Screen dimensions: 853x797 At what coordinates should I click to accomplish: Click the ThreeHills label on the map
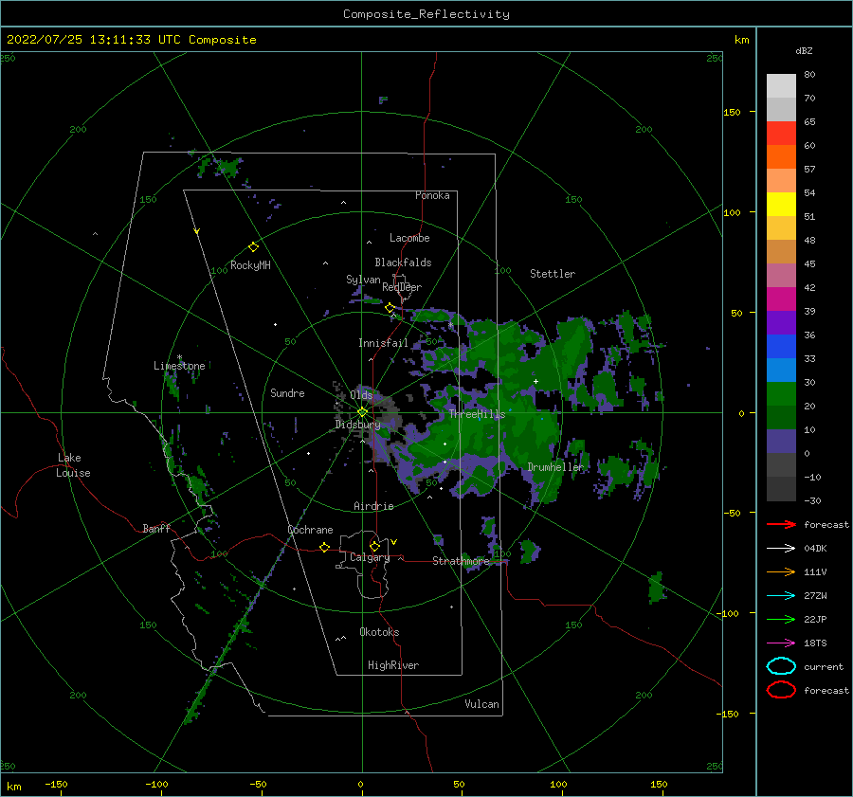477,414
